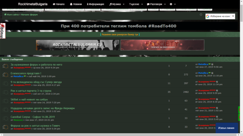Open topic 'За музикалния форум и работата по него'
This screenshot has width=243, height=136.
pos(36,65)
